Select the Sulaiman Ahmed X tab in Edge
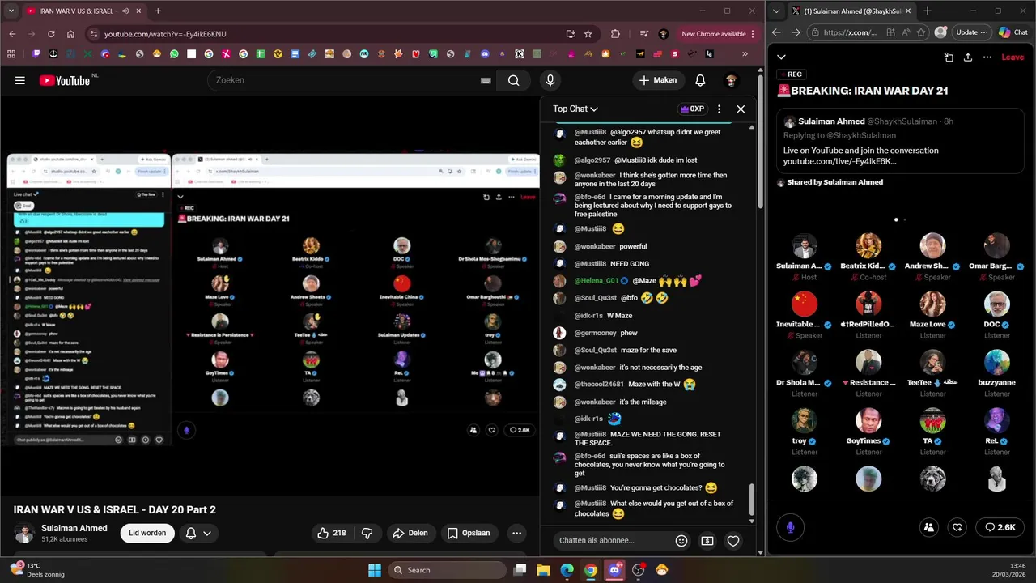 pos(851,11)
